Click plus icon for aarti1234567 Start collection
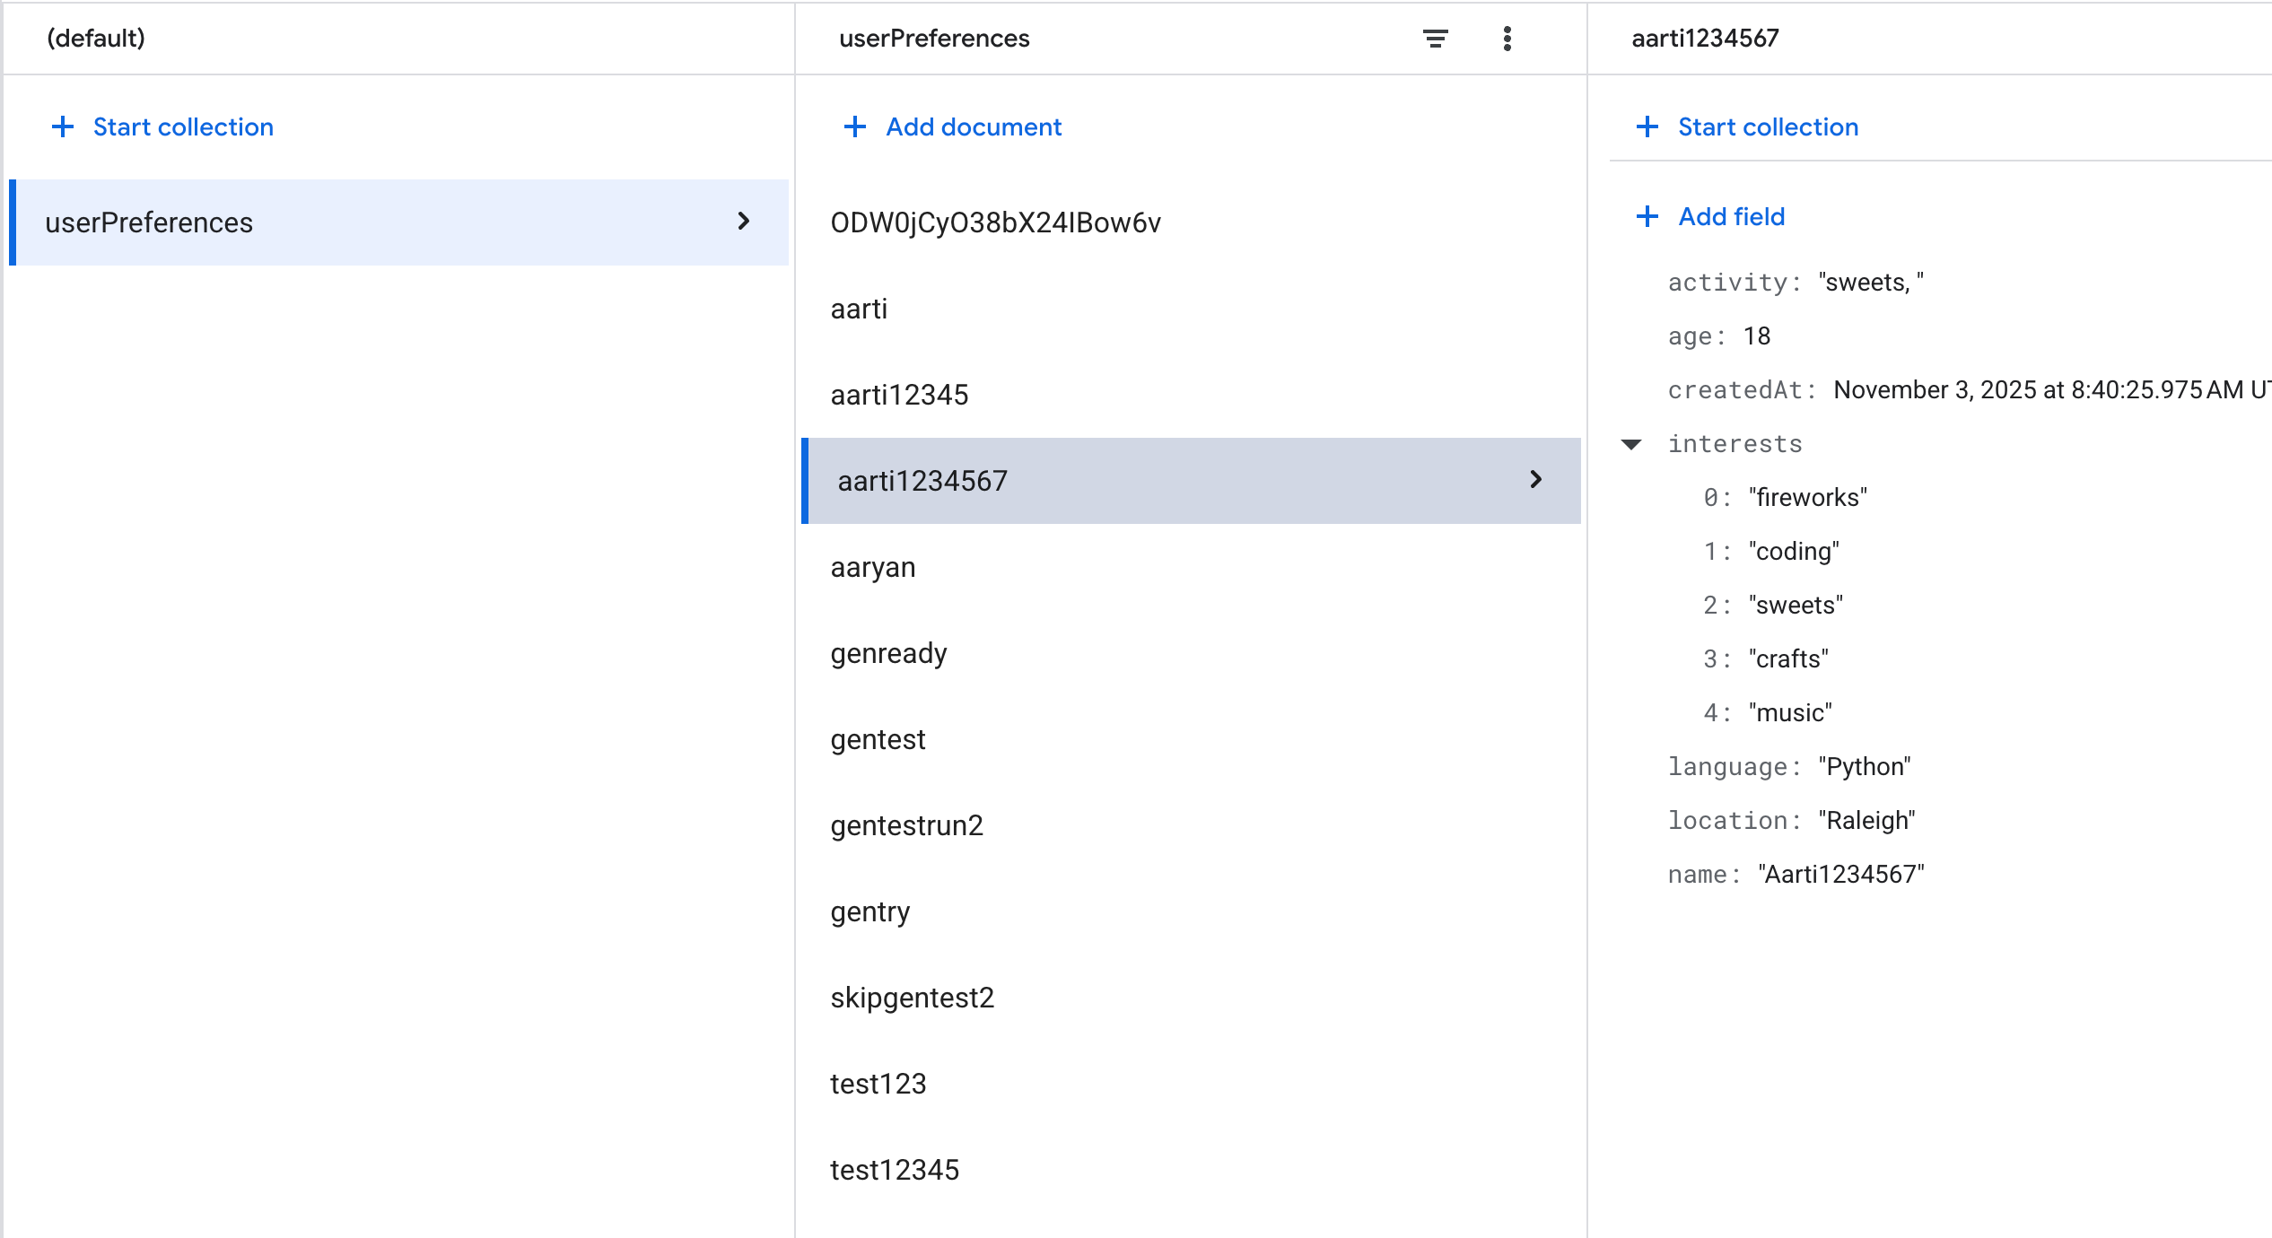The image size is (2272, 1238). (1647, 126)
